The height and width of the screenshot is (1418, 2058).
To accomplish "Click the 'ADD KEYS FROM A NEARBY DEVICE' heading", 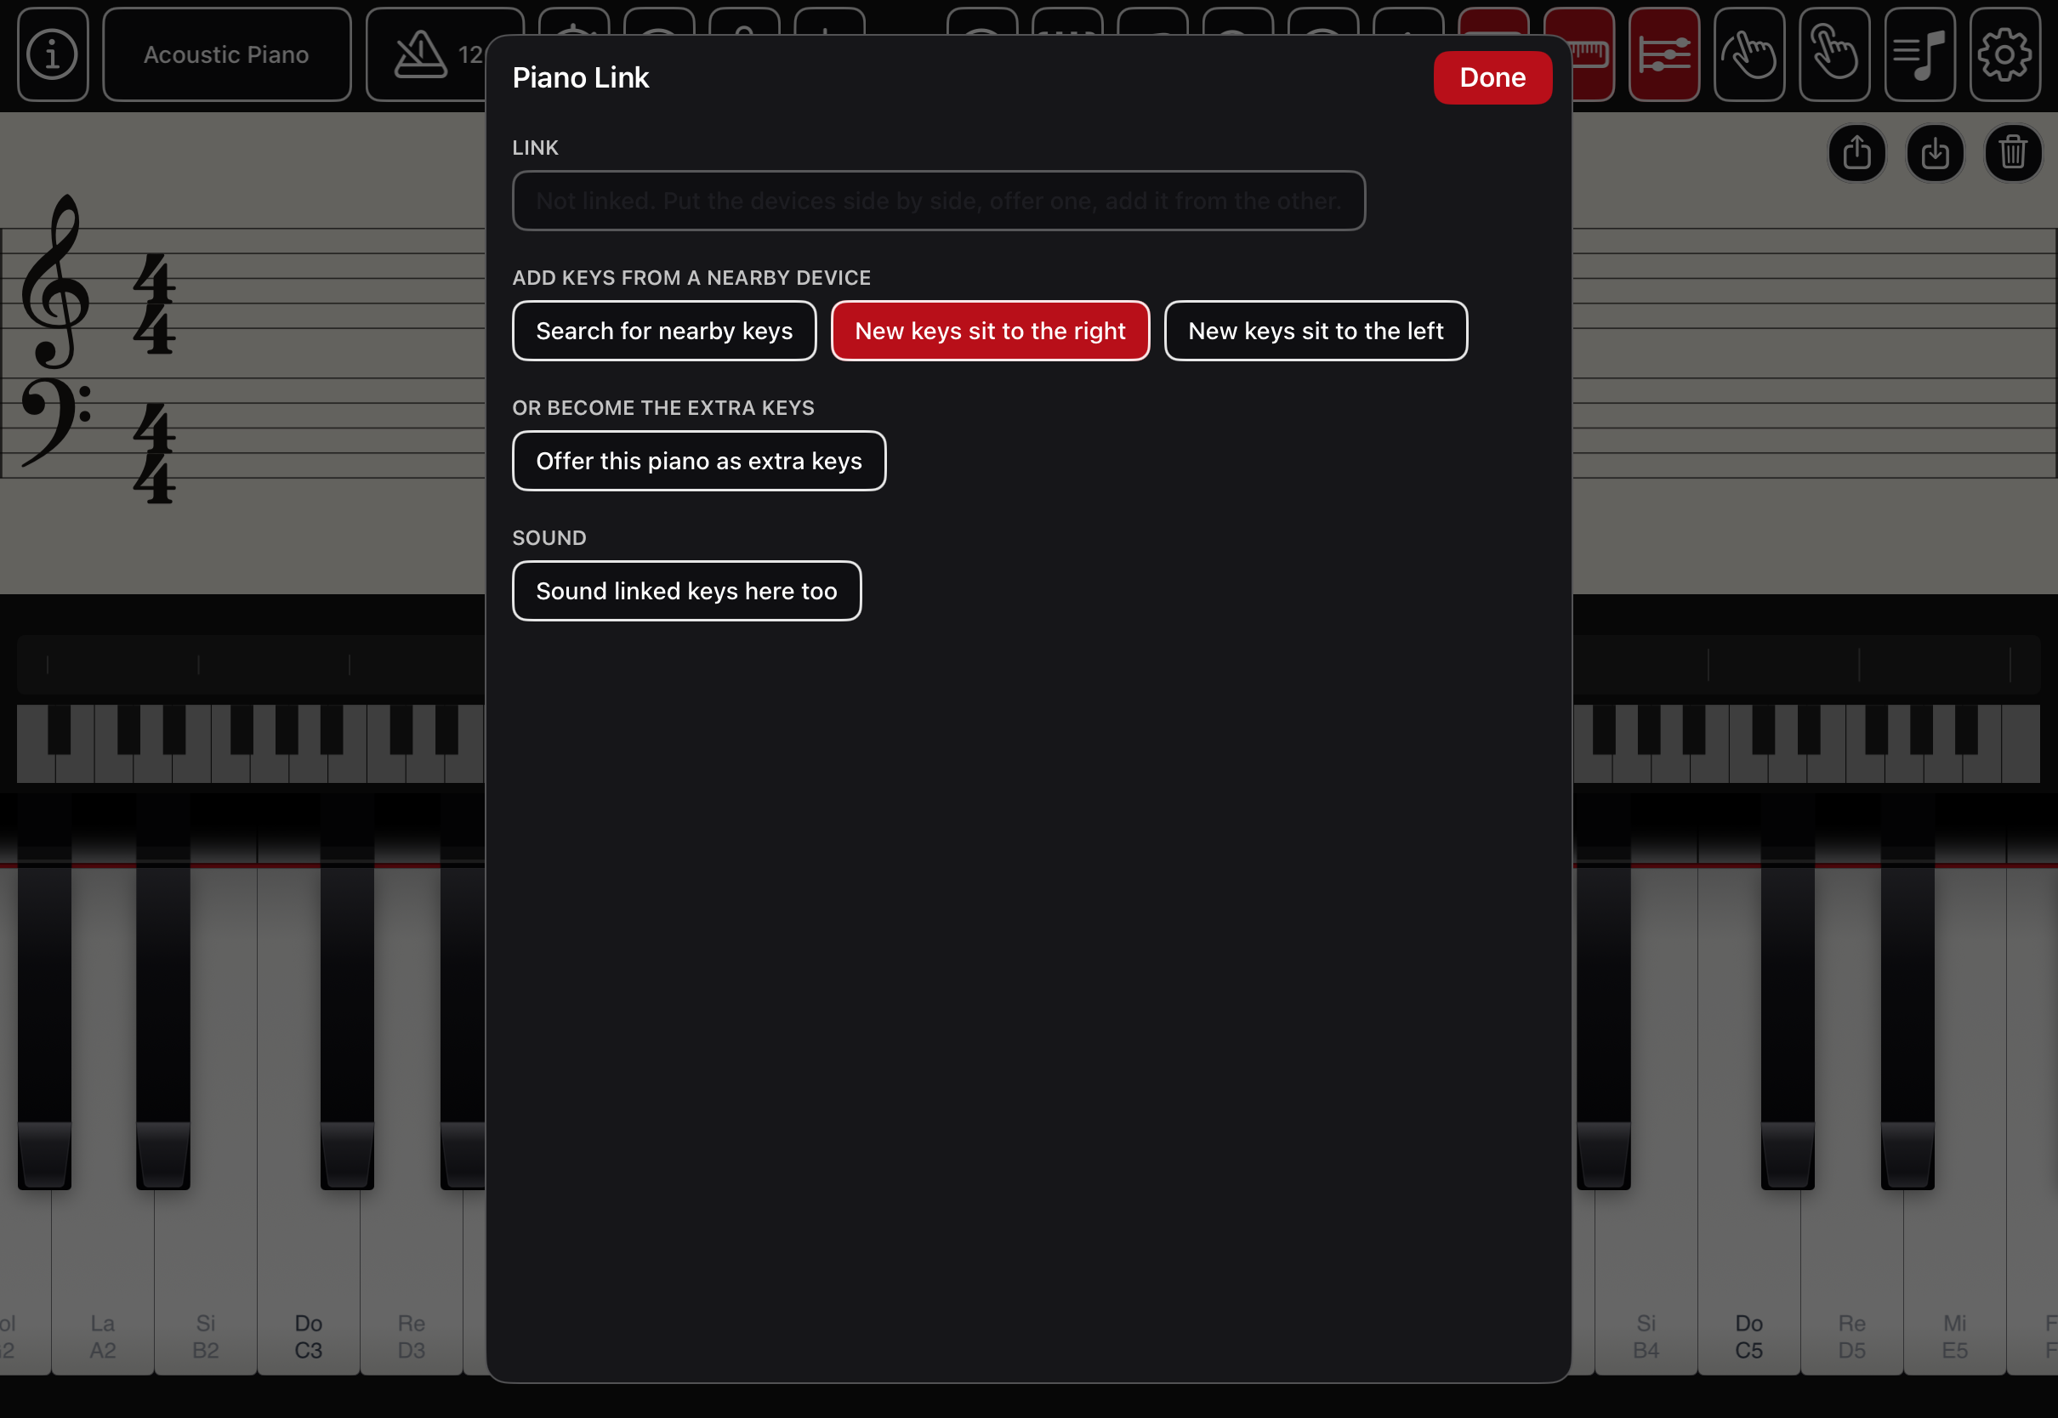I will [691, 278].
